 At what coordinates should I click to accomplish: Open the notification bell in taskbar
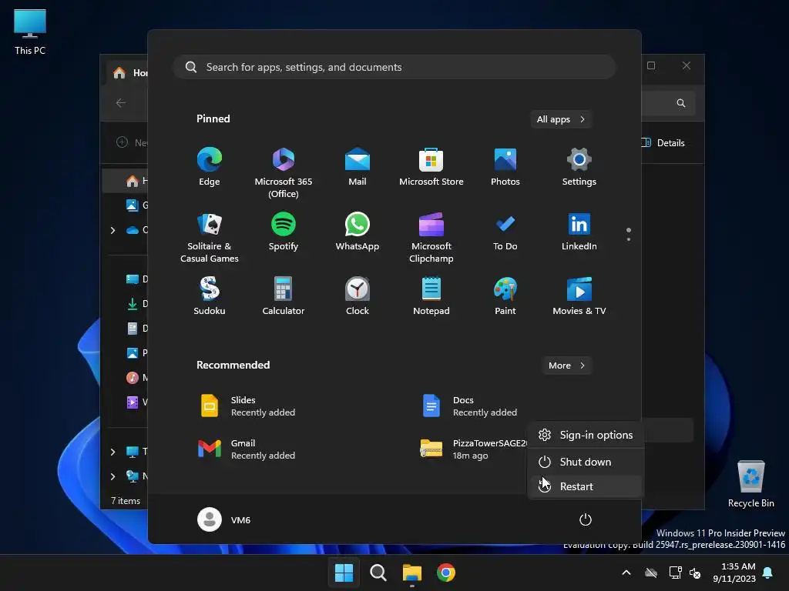(x=768, y=573)
